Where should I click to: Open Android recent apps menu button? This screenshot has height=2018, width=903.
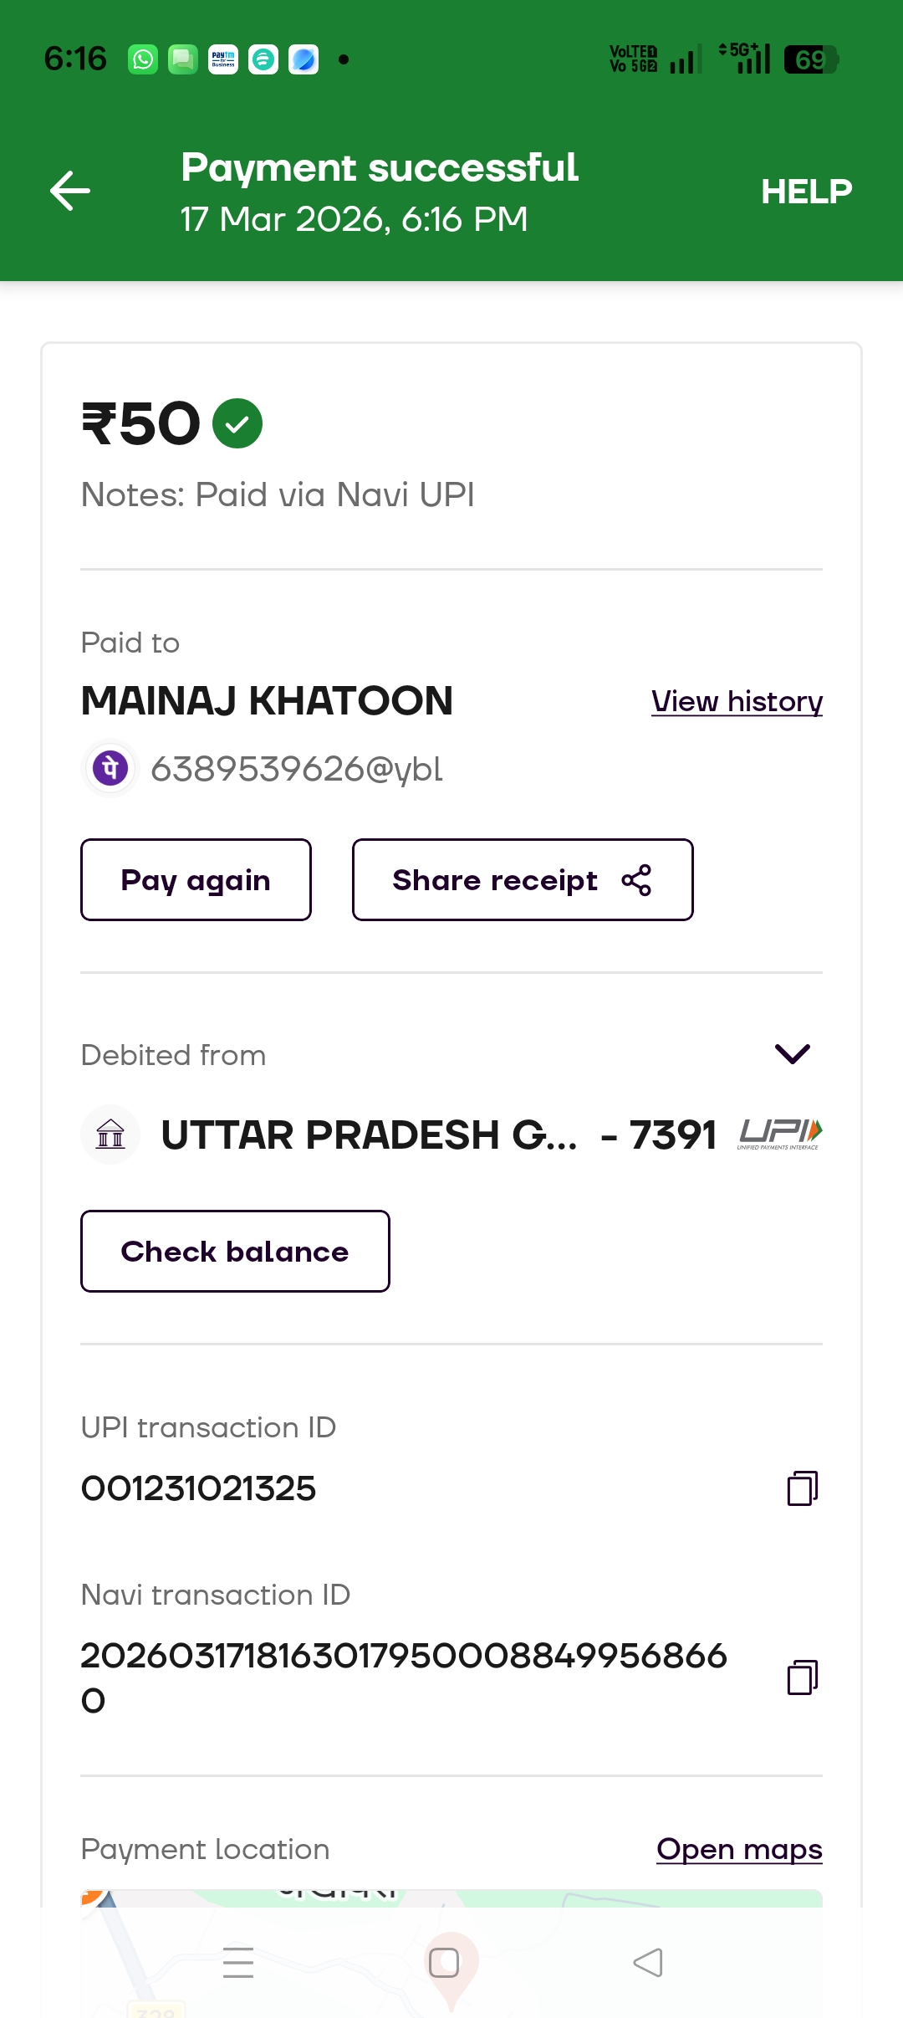pos(238,1963)
